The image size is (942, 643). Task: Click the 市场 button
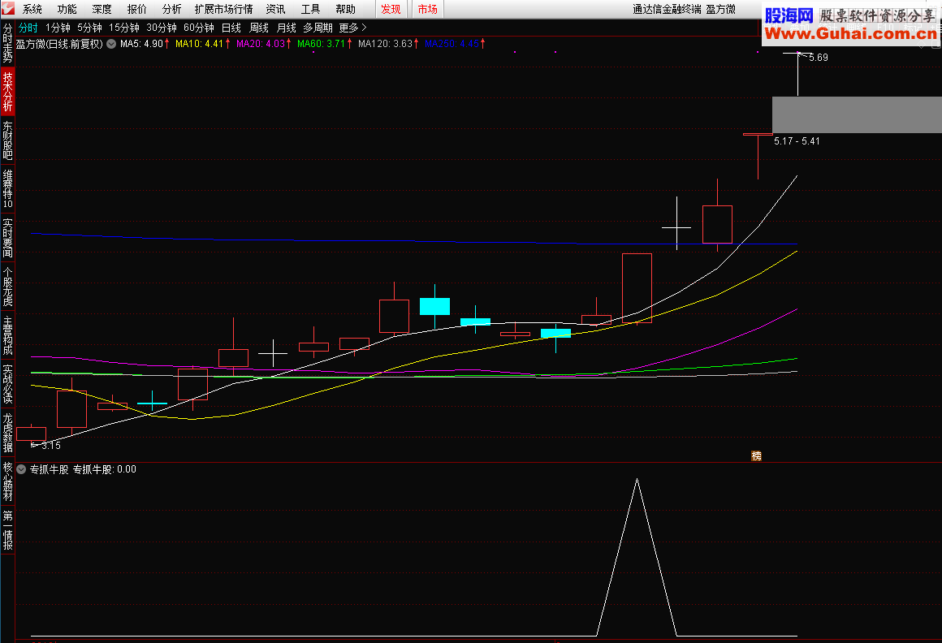click(x=428, y=9)
